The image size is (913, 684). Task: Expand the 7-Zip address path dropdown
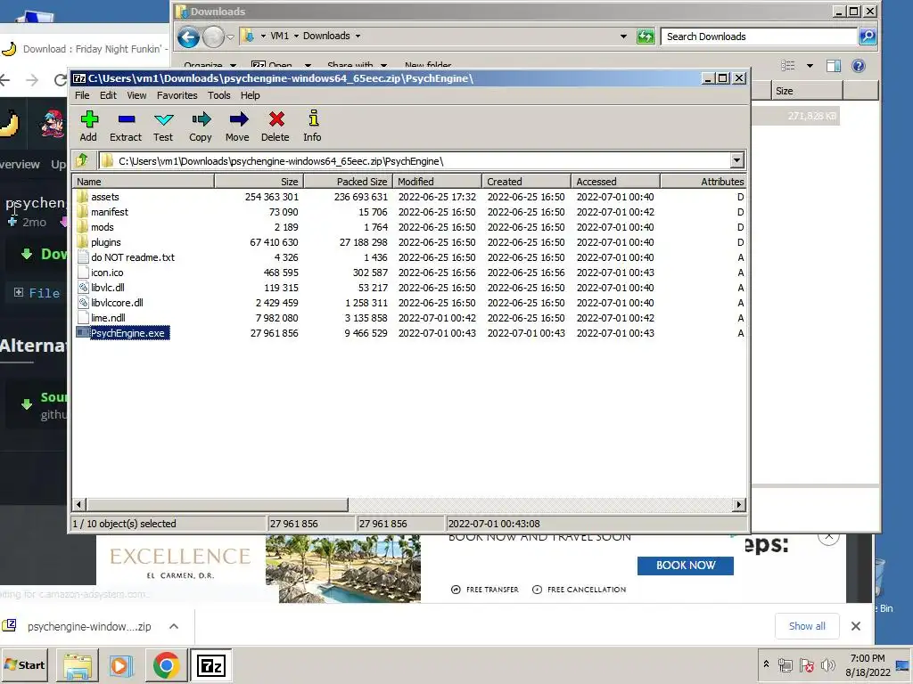[x=736, y=160]
